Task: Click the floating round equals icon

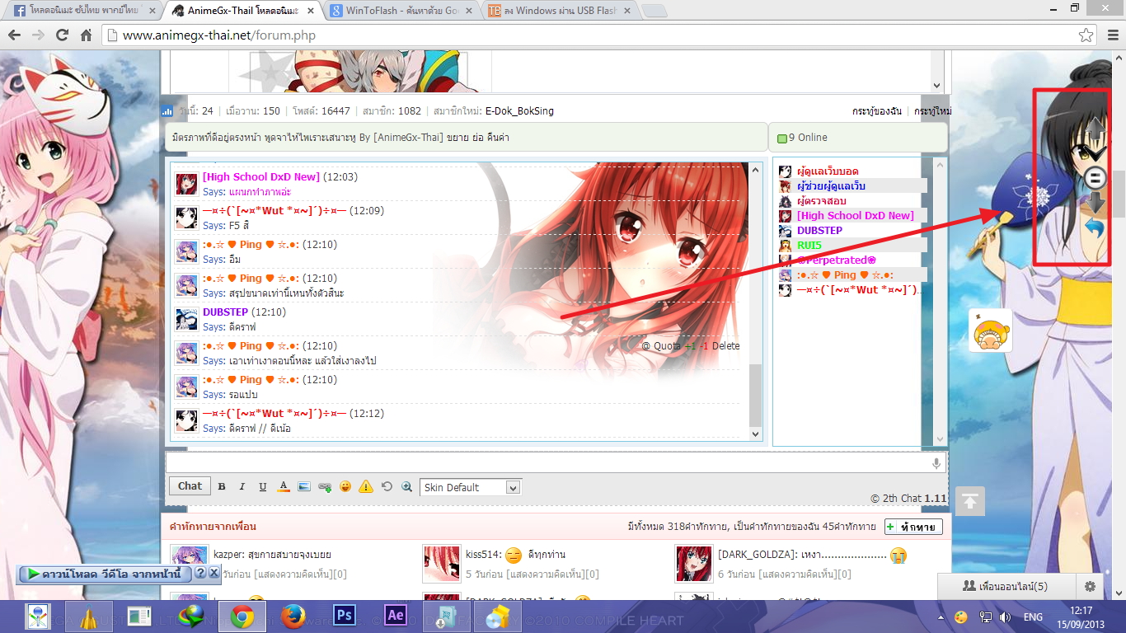Action: point(1095,177)
